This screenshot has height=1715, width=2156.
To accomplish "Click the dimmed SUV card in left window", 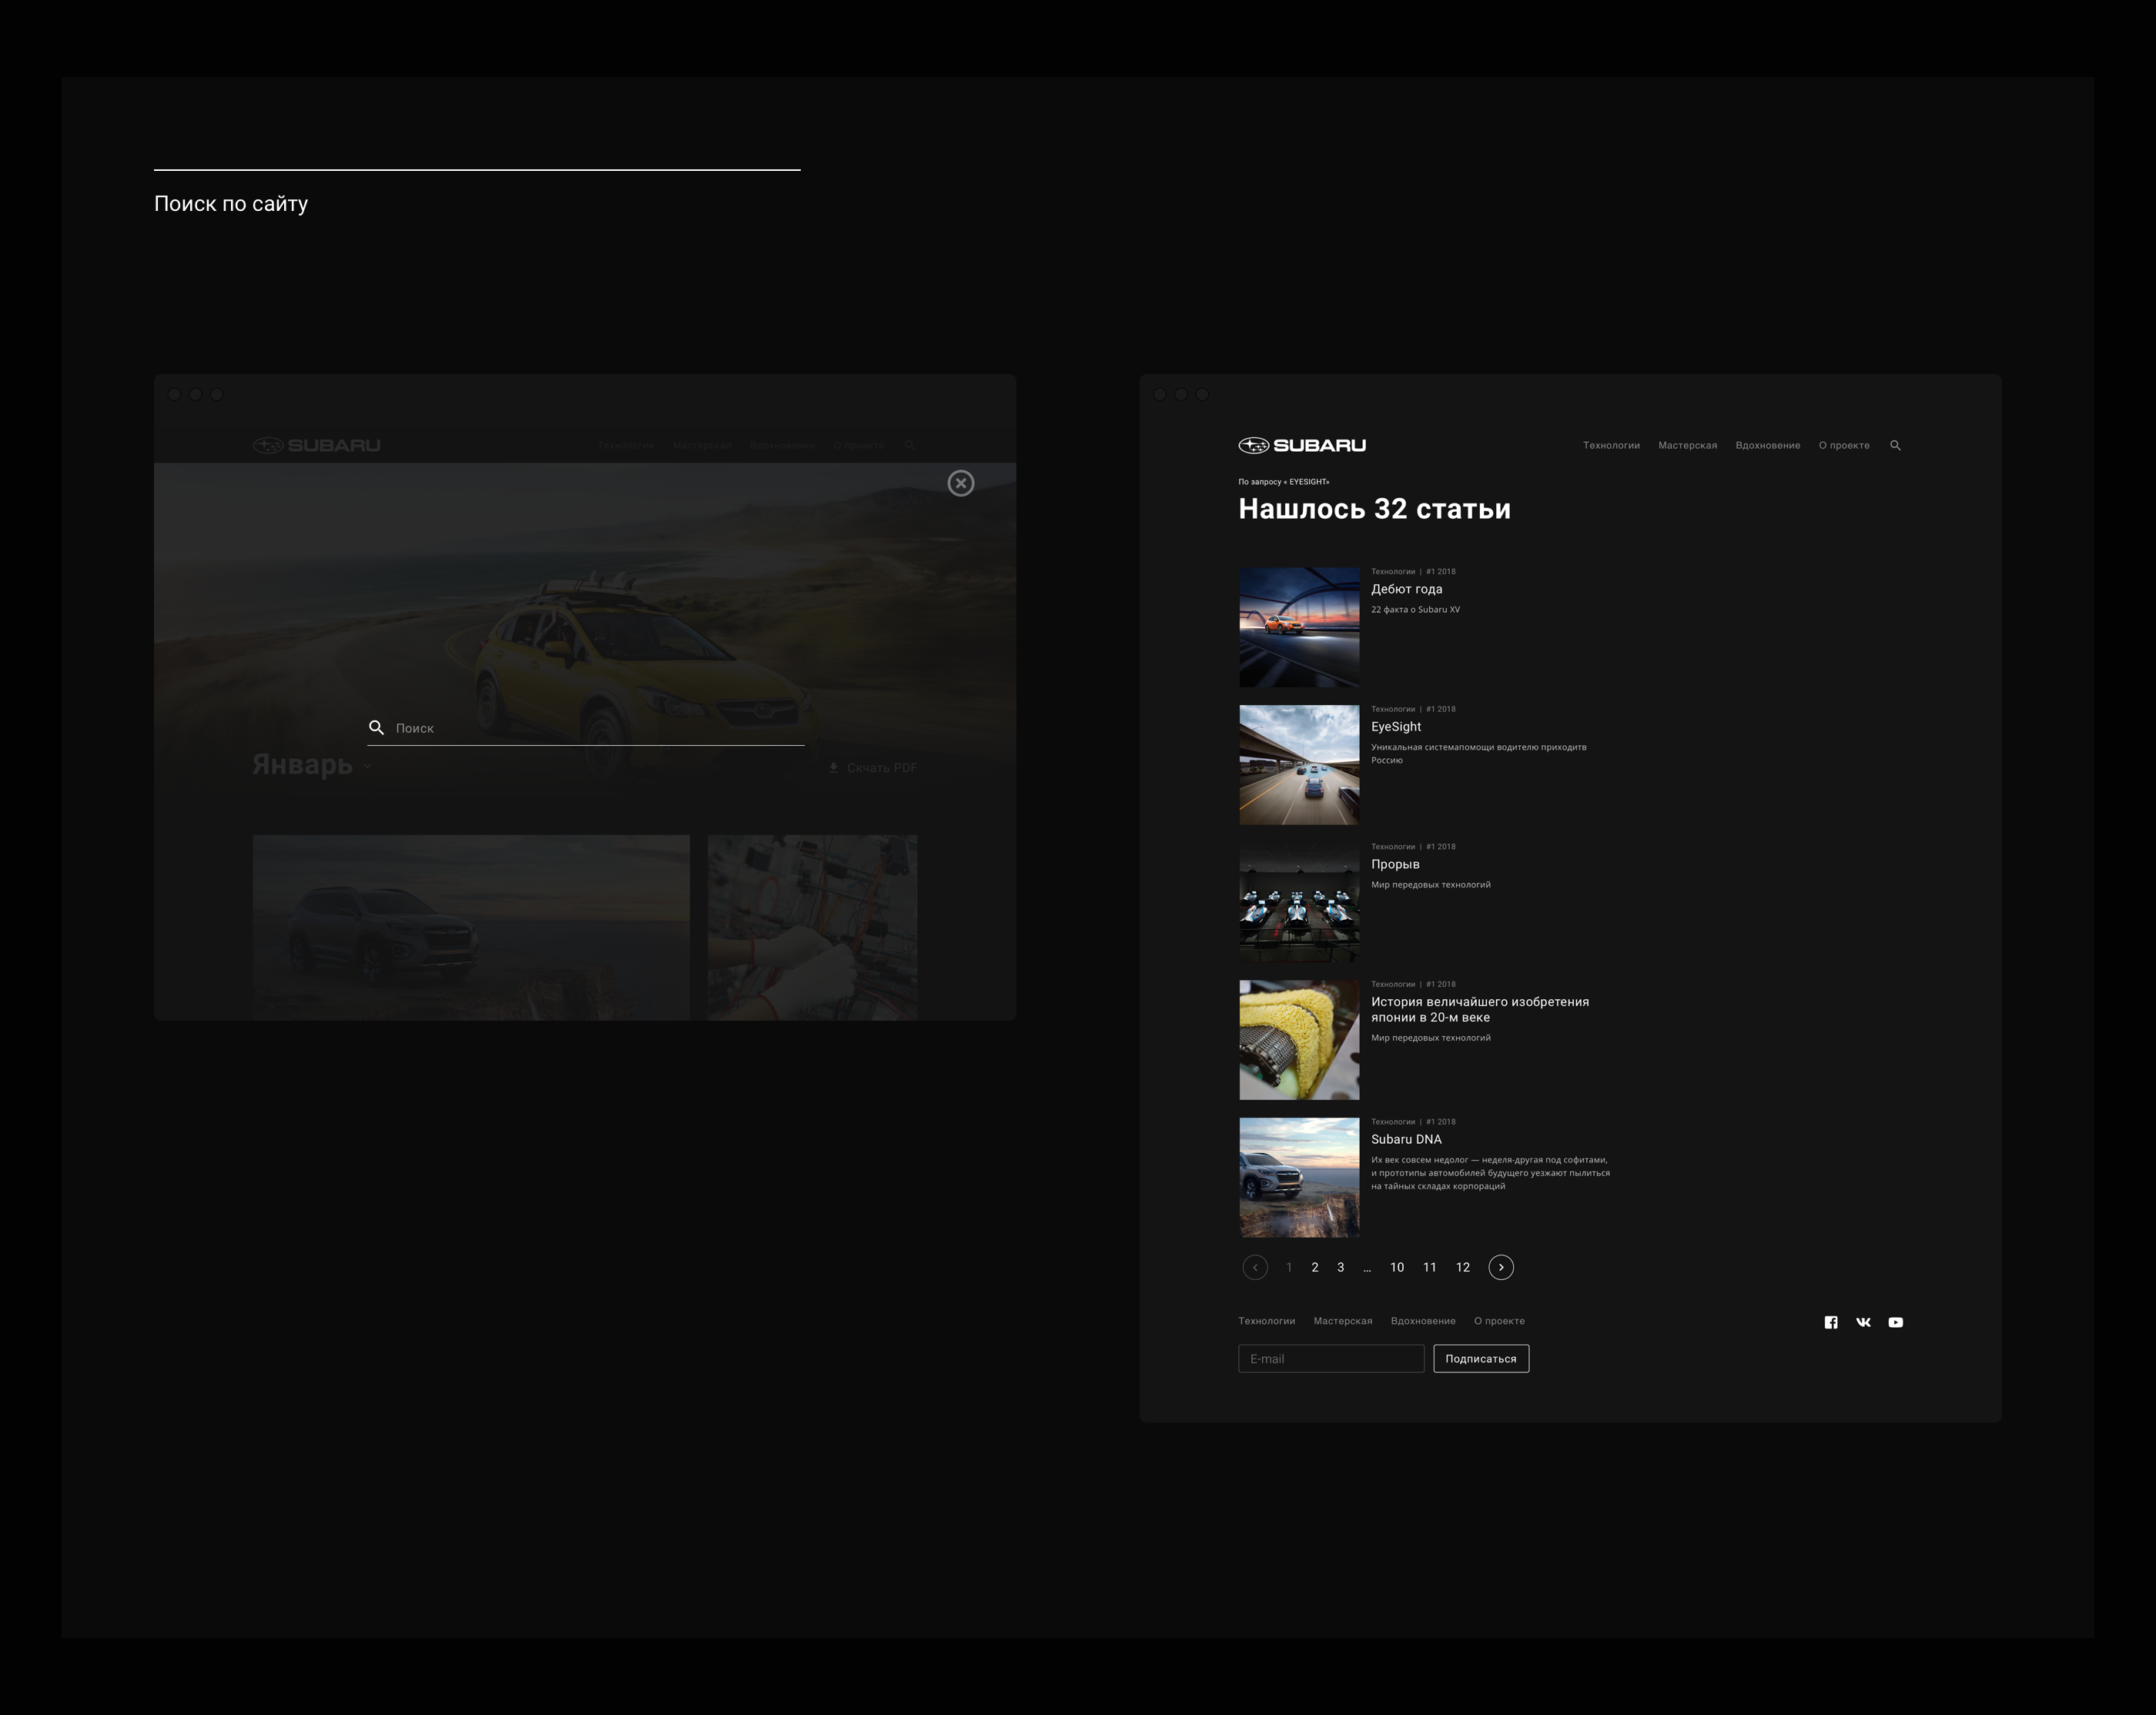I will [471, 928].
